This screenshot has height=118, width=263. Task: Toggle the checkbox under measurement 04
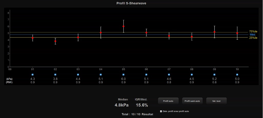tap(101, 75)
